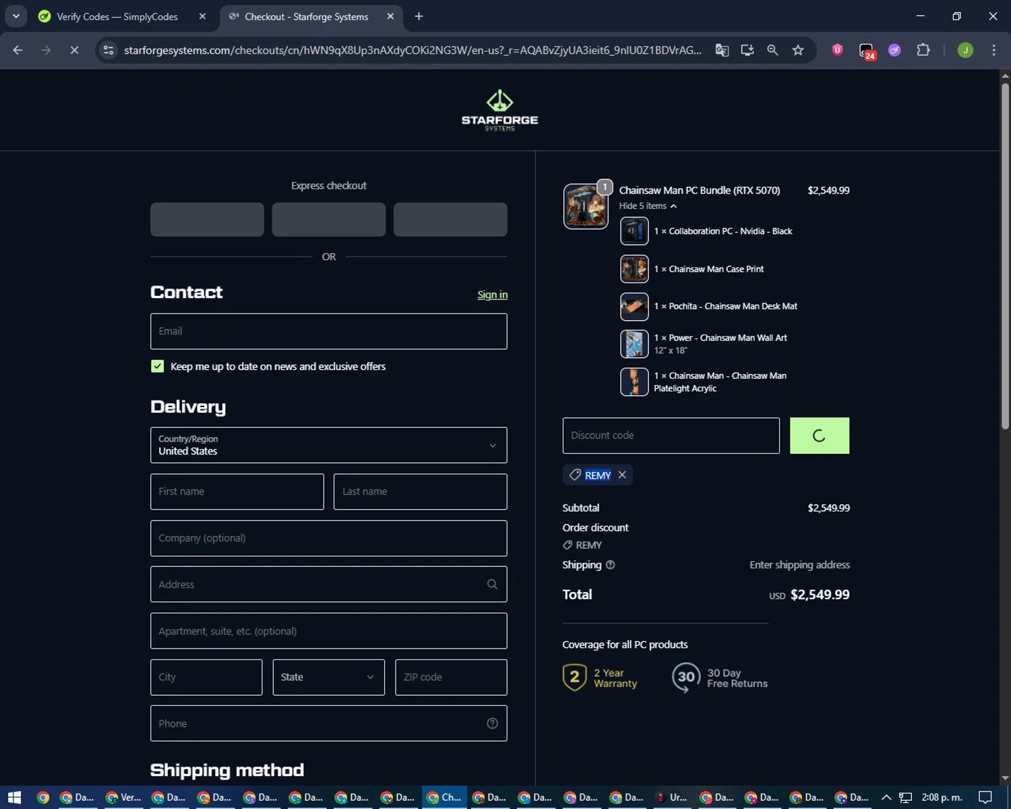Open the red shield extension icon

pos(837,50)
